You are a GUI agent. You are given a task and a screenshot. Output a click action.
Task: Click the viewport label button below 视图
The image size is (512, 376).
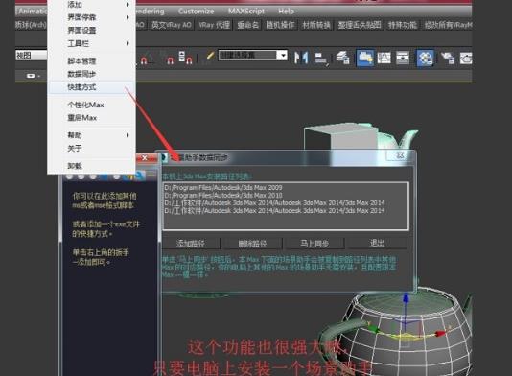(31, 76)
